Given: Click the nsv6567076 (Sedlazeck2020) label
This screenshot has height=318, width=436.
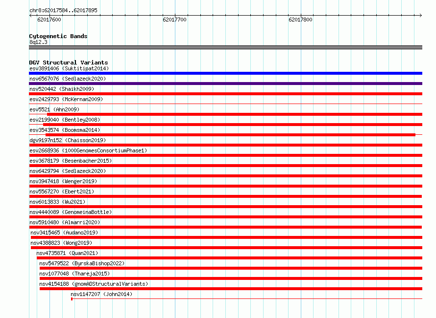Looking at the screenshot, I should (68, 79).
